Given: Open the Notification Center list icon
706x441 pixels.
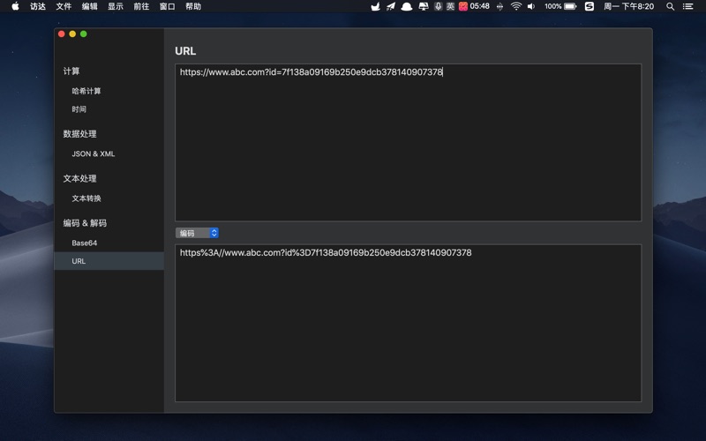Looking at the screenshot, I should (x=688, y=6).
